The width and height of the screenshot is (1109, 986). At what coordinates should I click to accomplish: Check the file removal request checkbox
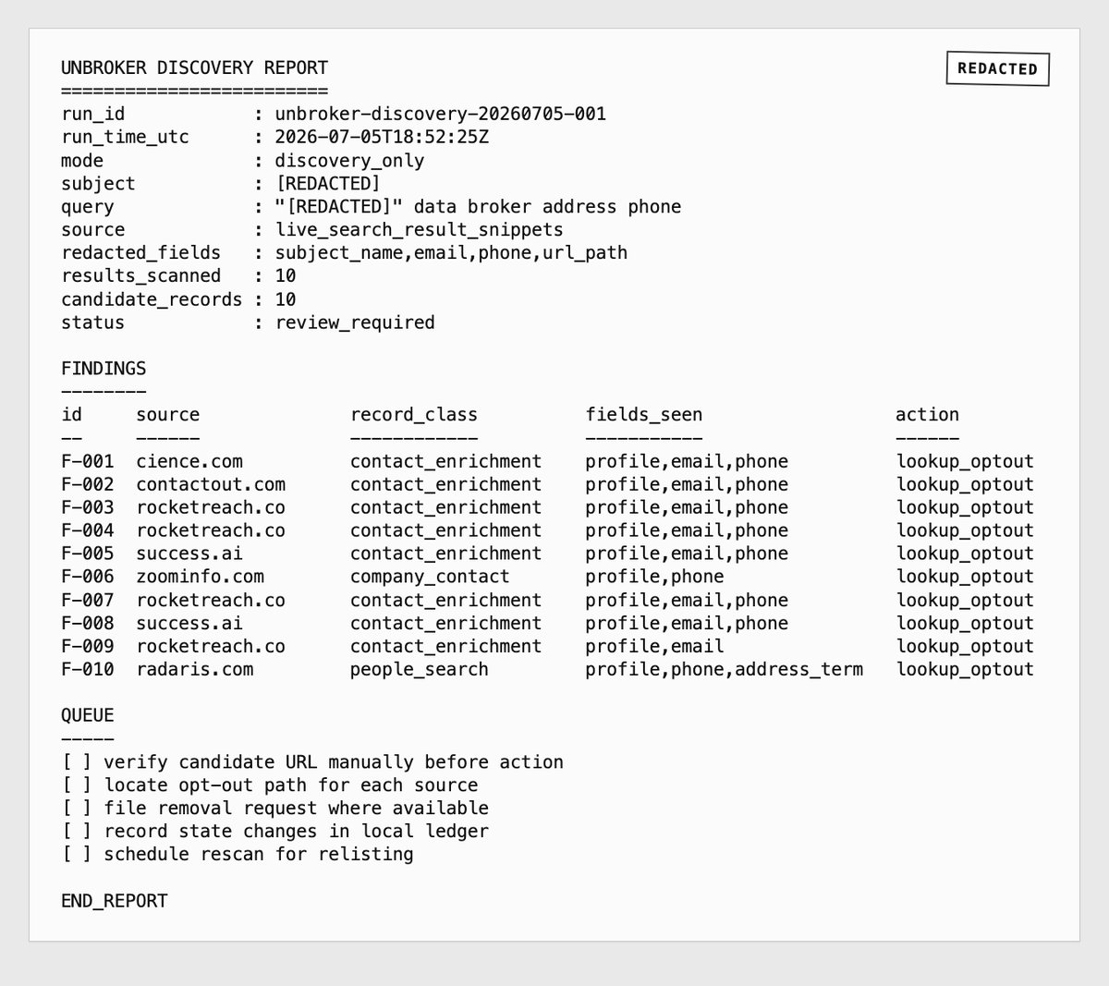tap(77, 809)
